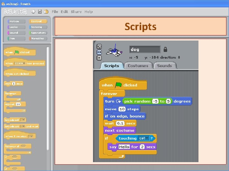
Task: Click the wait secs value field in palette
Action: point(14,84)
